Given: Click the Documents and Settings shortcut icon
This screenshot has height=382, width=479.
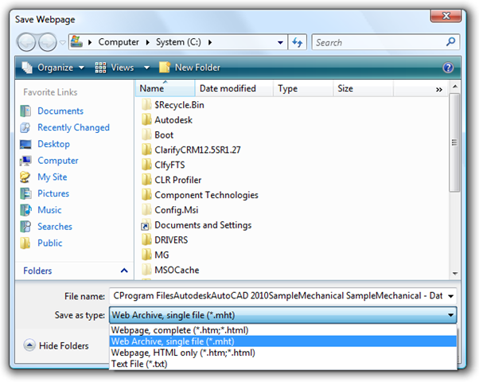Looking at the screenshot, I should click(x=146, y=225).
